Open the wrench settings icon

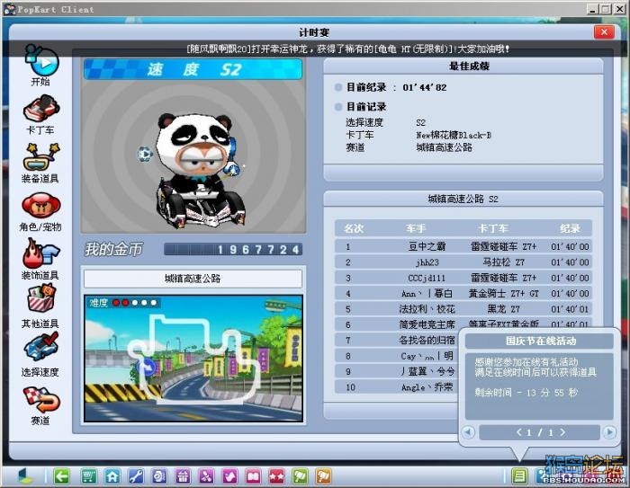136,476
